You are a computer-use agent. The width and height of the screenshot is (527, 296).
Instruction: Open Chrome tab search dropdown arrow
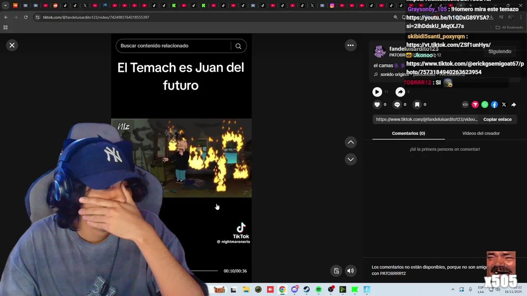[5, 5]
